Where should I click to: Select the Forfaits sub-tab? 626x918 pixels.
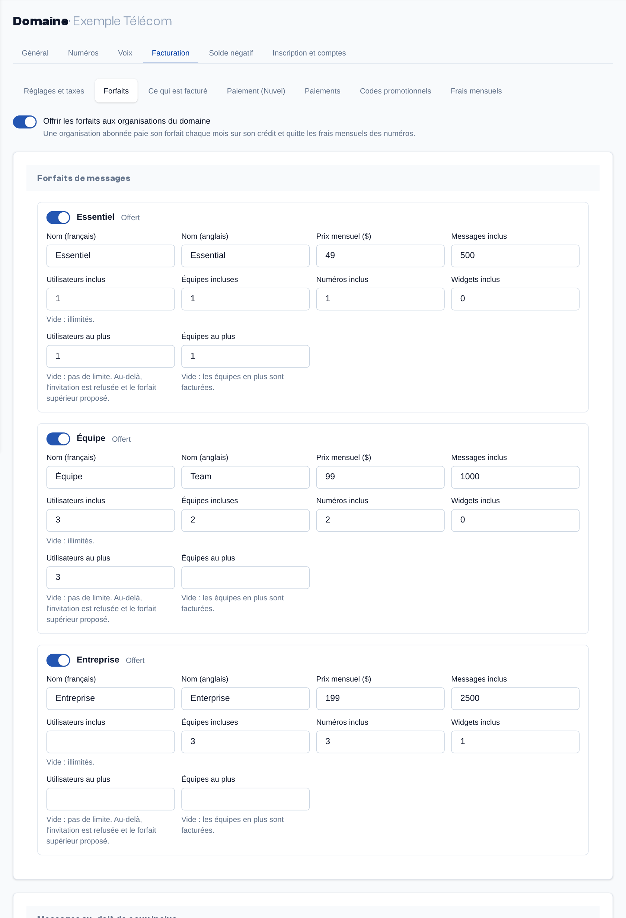(x=116, y=91)
